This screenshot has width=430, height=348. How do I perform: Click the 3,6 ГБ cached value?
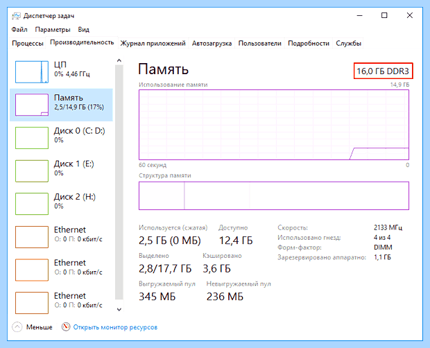pos(216,268)
